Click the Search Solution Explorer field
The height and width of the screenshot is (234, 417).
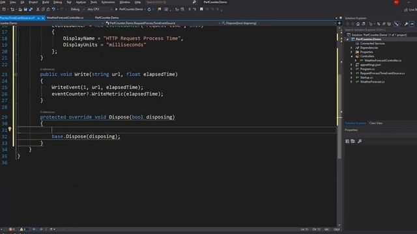380,30
